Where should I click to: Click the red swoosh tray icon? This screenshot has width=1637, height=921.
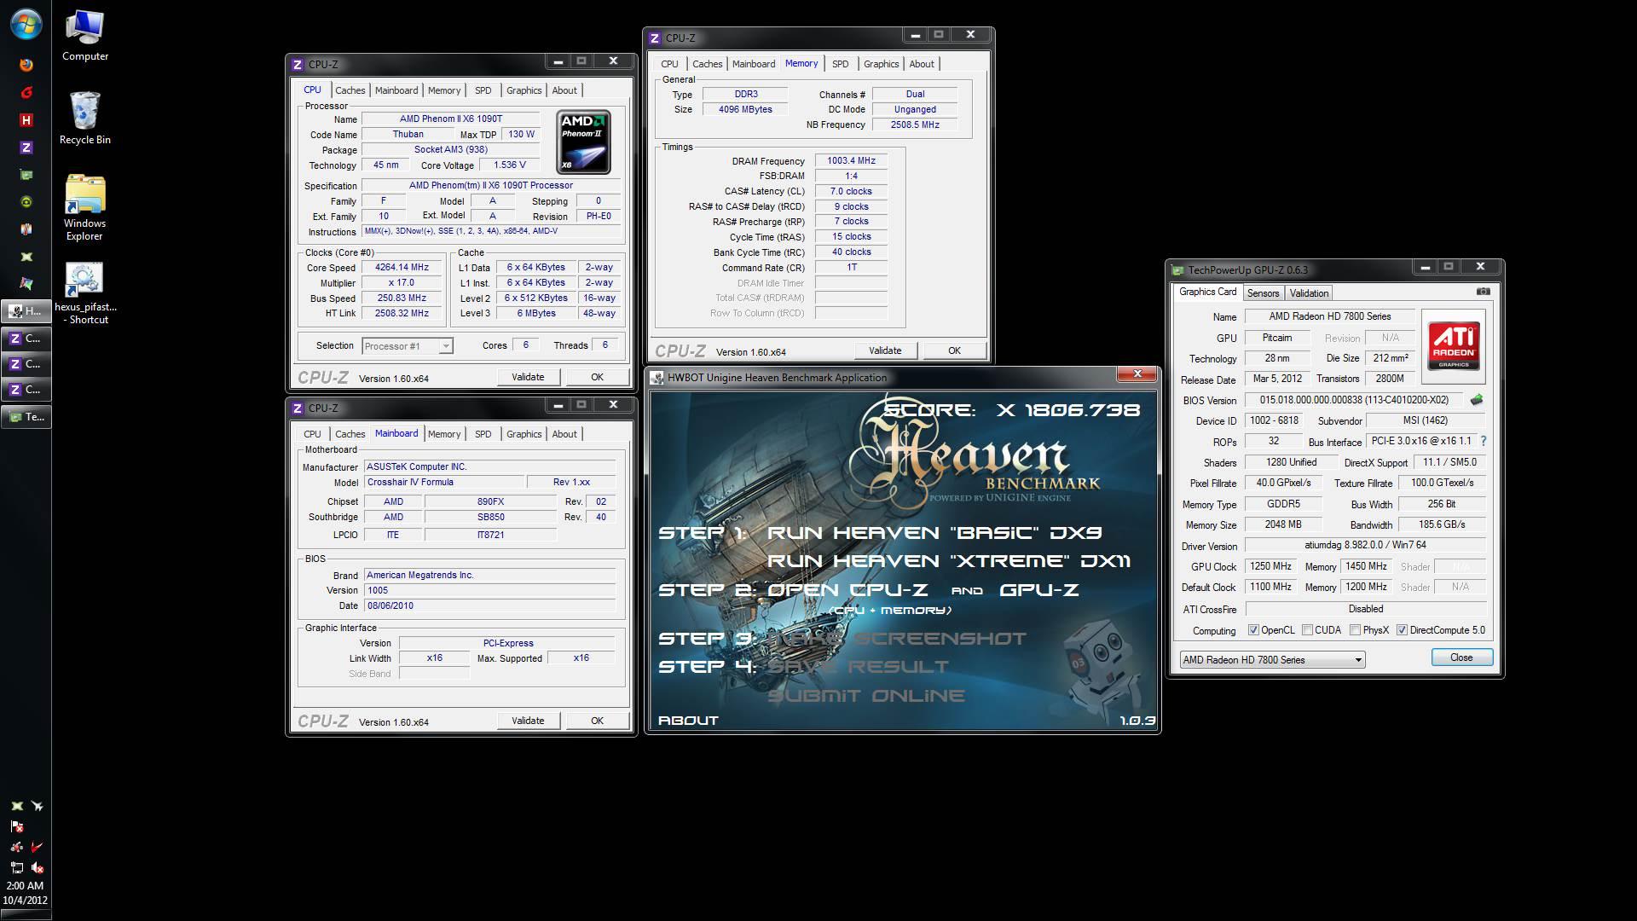[37, 847]
